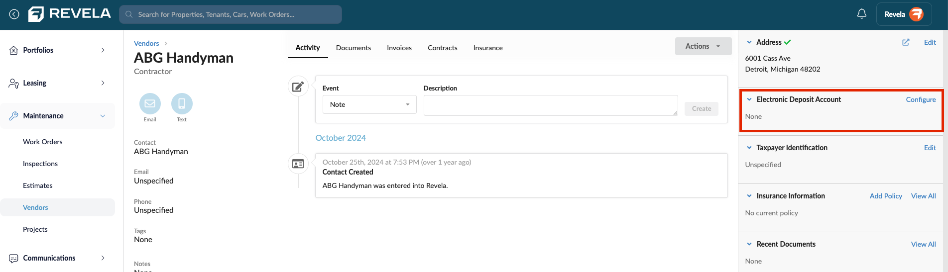Click the Maintenance wrench icon
Image resolution: width=948 pixels, height=272 pixels.
coord(13,116)
